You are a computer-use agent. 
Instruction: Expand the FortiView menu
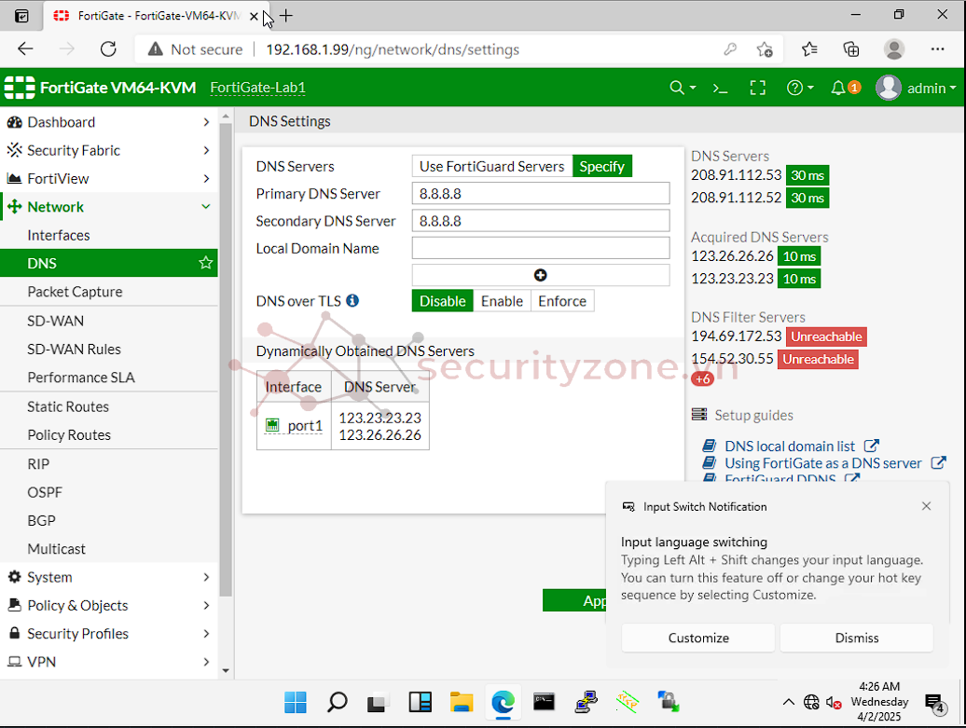[x=109, y=179]
